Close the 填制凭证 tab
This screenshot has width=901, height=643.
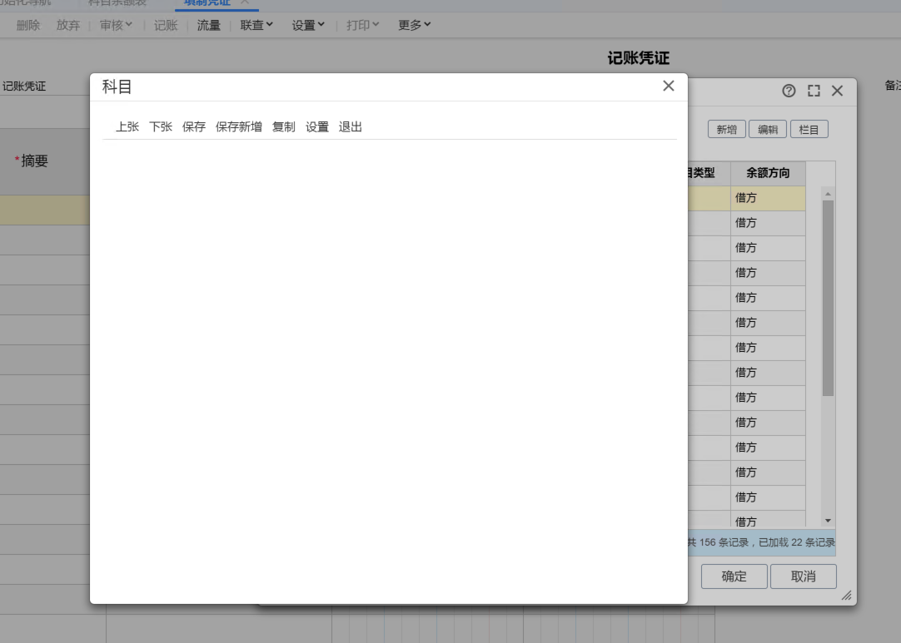pos(245,2)
